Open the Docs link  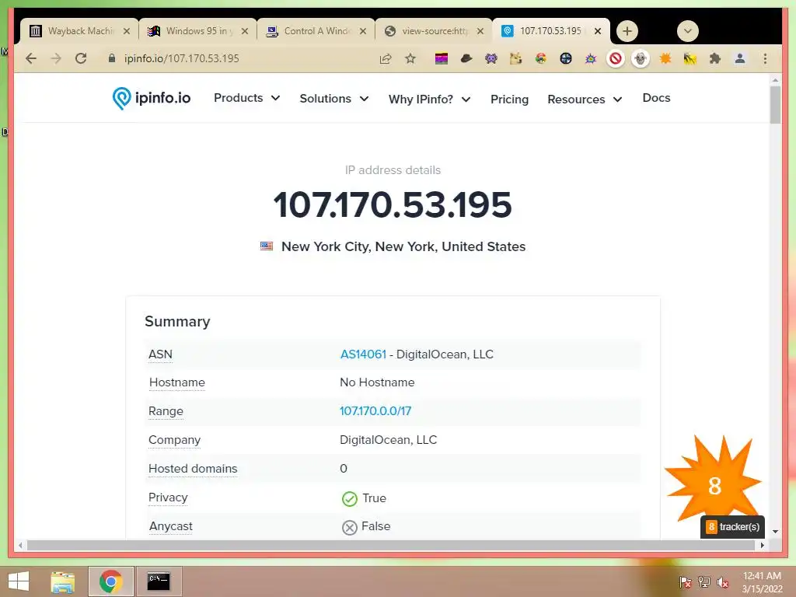point(656,98)
